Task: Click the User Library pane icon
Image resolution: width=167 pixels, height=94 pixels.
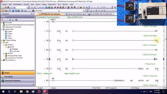Action: point(3,77)
